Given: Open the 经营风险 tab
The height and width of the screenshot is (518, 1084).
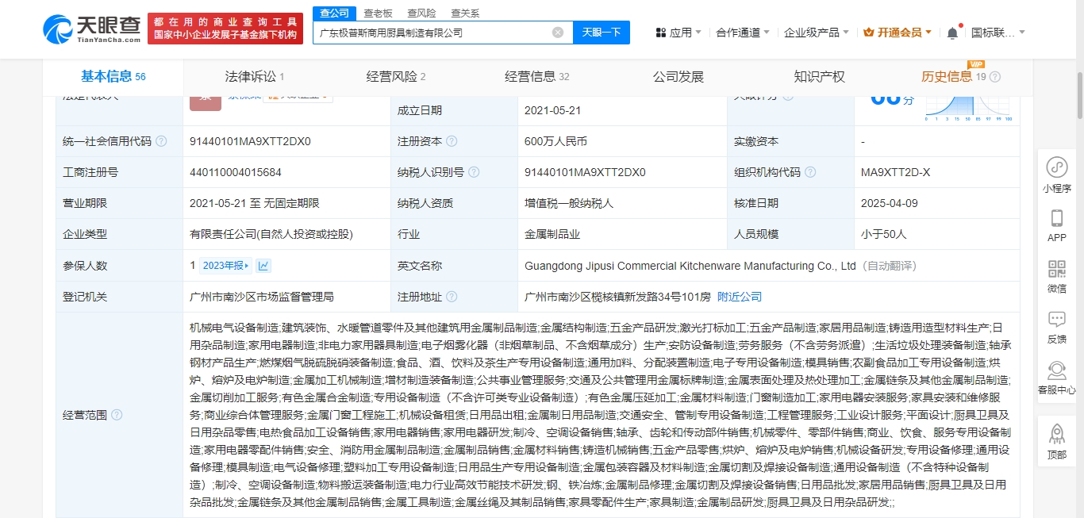Looking at the screenshot, I should [x=396, y=77].
